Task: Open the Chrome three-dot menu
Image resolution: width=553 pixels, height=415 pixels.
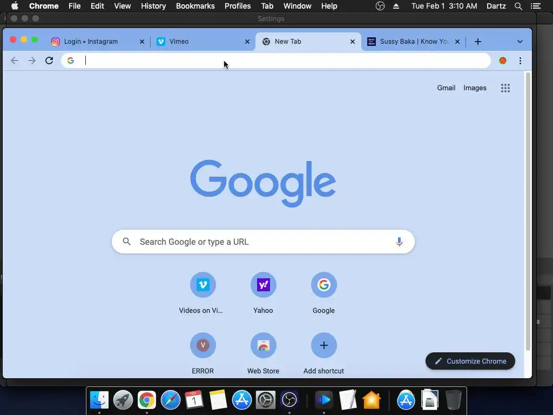Action: pos(520,61)
